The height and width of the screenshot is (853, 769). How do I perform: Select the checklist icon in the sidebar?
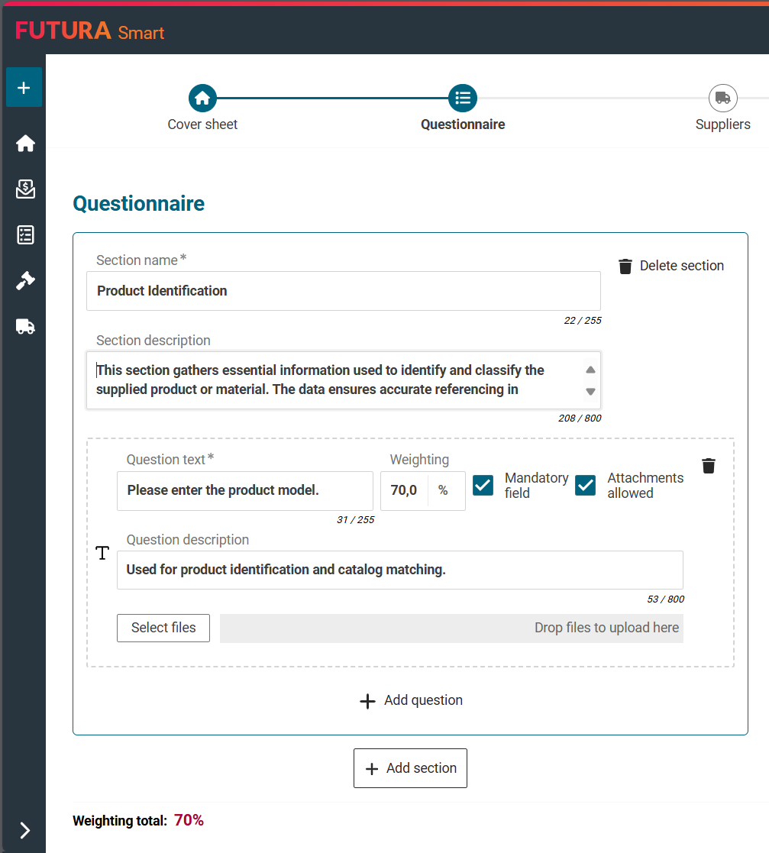pos(25,235)
